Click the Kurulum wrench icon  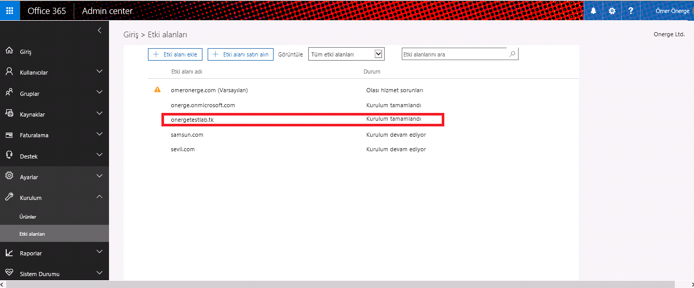click(x=9, y=197)
